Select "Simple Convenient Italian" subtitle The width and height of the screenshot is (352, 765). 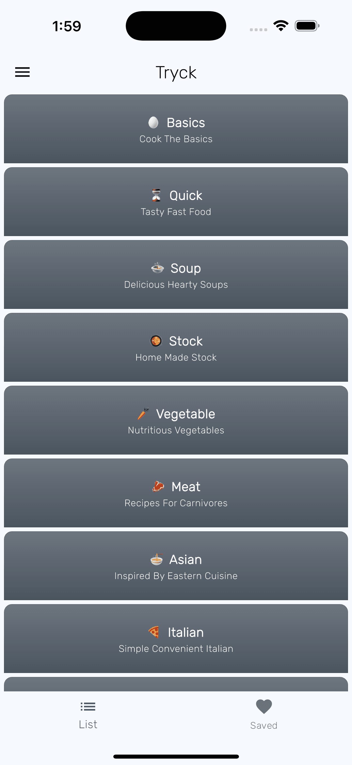176,649
